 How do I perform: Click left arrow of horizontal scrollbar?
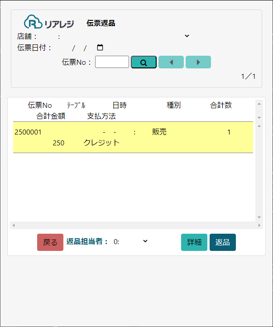click(14, 225)
